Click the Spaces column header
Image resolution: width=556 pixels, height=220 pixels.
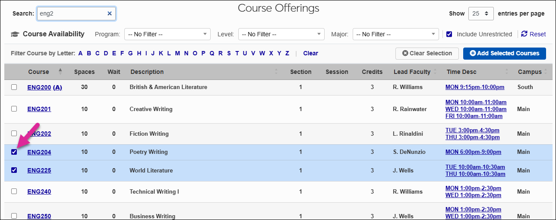pos(84,72)
